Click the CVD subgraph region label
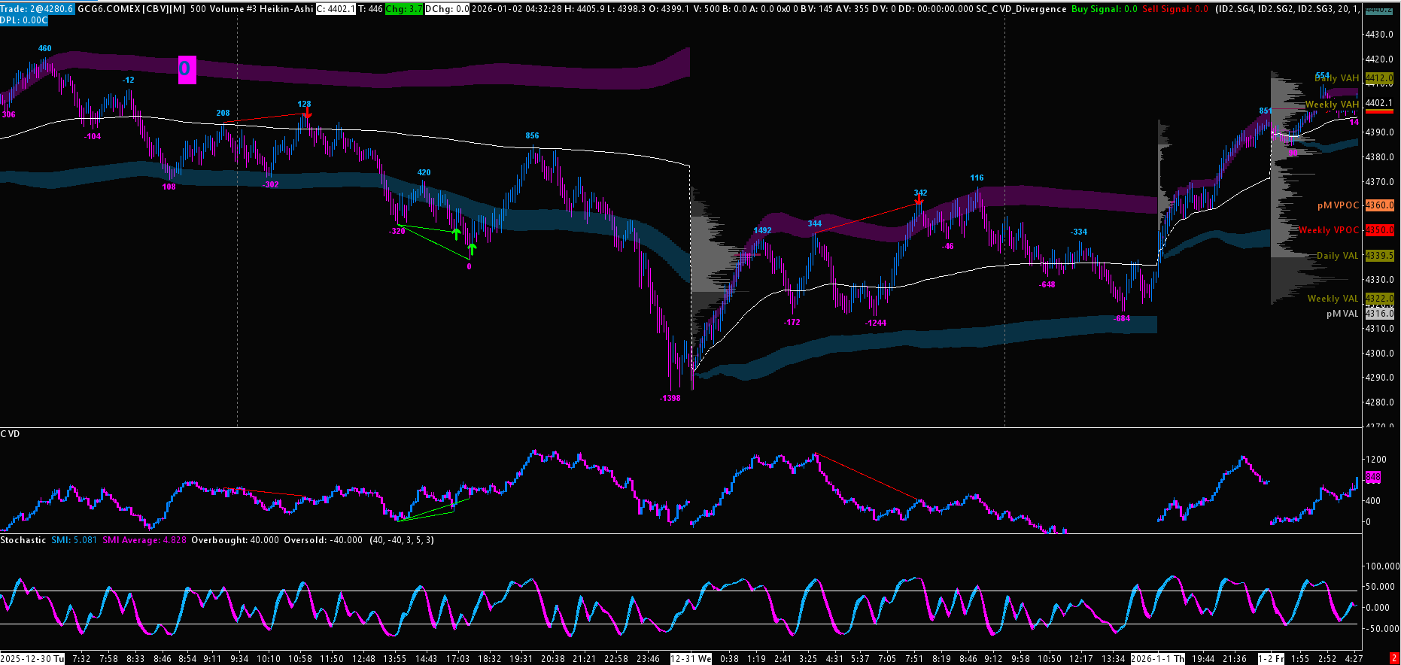 coord(11,434)
